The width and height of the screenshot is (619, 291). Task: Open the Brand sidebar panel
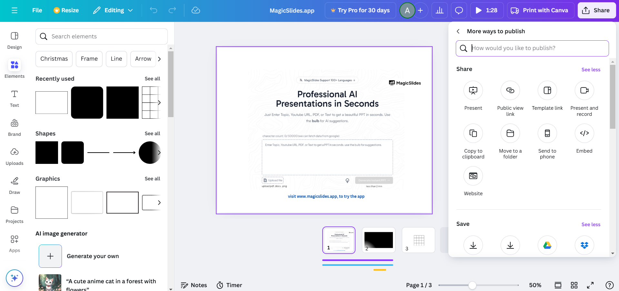(15, 127)
